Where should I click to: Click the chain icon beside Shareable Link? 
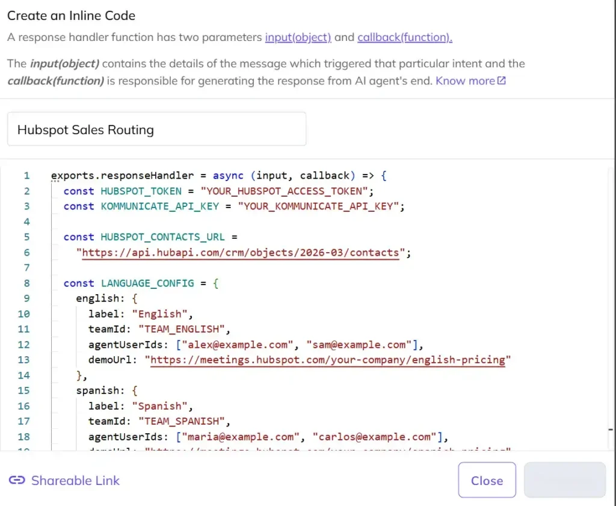pos(17,480)
